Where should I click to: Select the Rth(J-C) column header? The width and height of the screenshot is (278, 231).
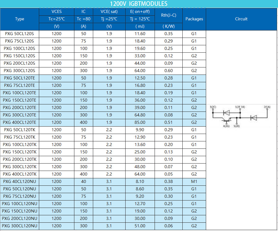click(x=168, y=15)
